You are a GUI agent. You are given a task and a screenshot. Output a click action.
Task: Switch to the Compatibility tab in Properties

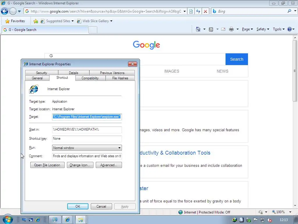coord(90,78)
